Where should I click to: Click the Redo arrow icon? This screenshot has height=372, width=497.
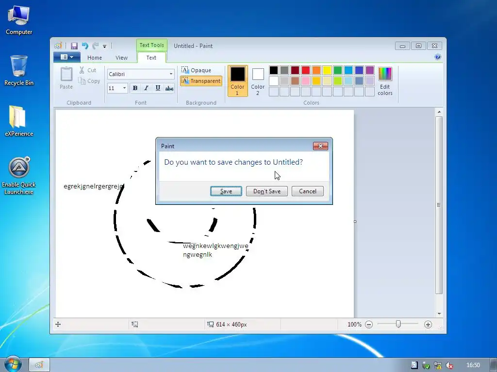tap(96, 46)
